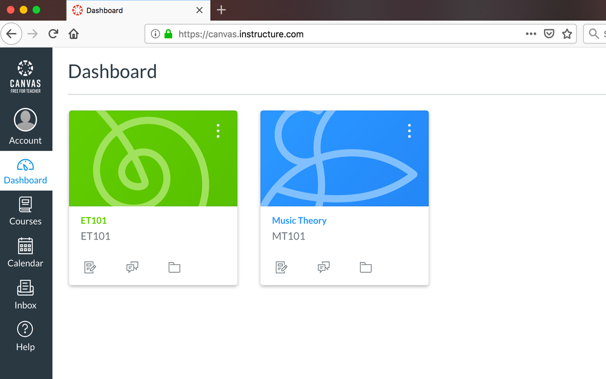Open Assignments icon on ET101 card

[90, 267]
